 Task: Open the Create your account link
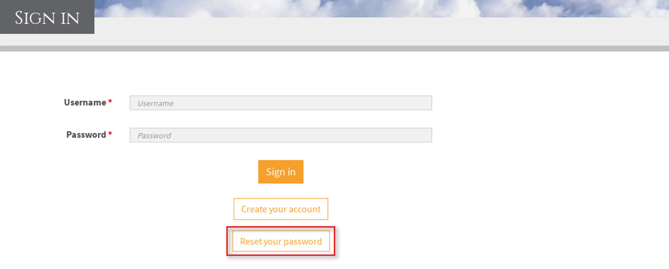[x=280, y=209]
